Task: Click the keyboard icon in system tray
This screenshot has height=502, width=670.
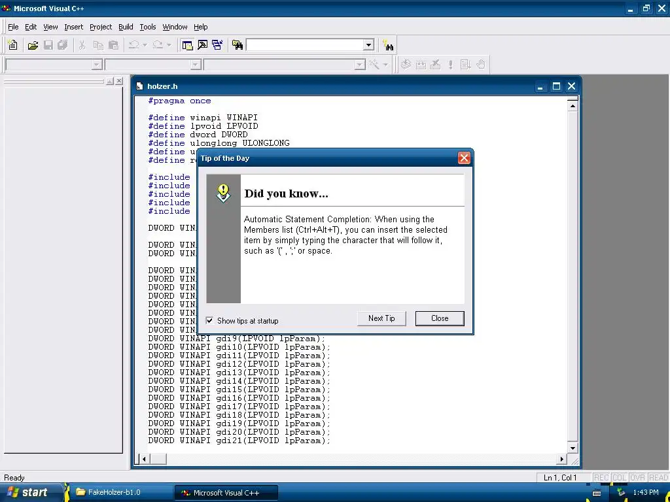Action: point(597,493)
